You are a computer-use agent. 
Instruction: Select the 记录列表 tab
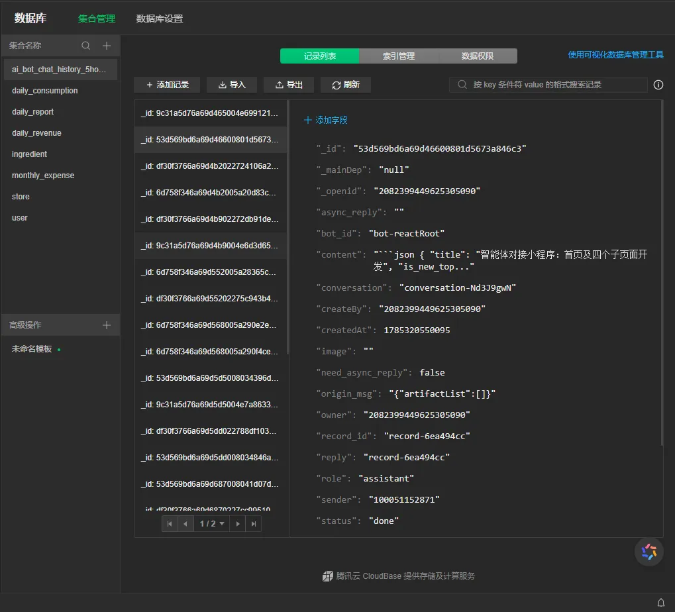pos(319,56)
